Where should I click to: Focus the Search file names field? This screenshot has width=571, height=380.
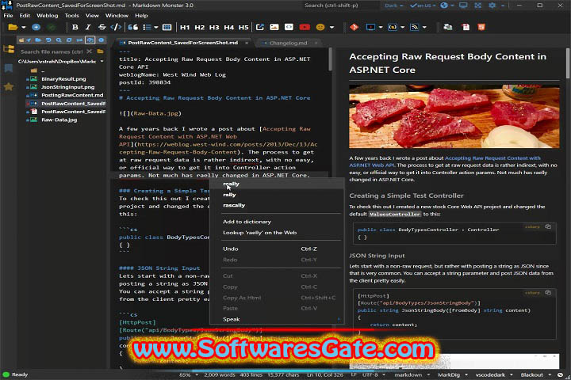point(52,51)
